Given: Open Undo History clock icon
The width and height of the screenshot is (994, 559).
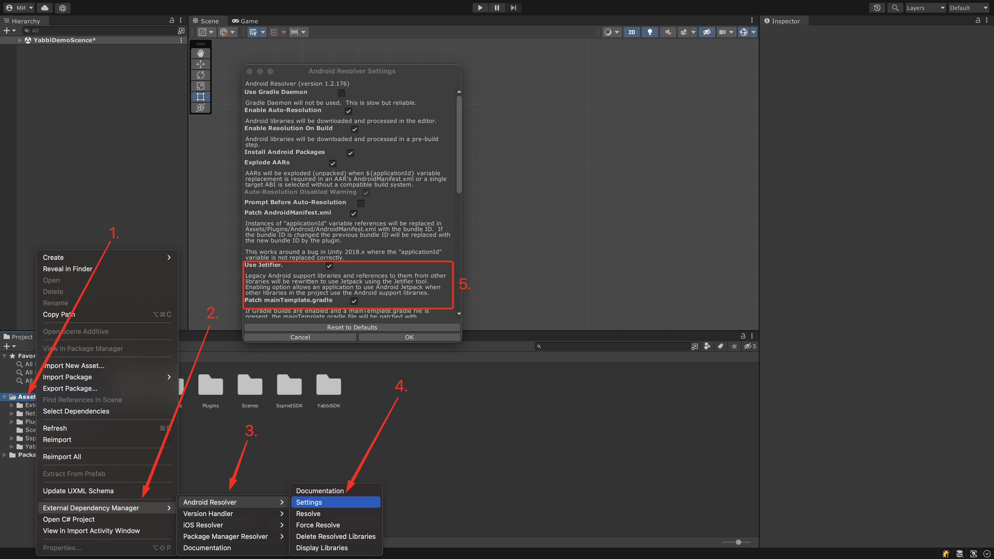Looking at the screenshot, I should click(x=877, y=8).
